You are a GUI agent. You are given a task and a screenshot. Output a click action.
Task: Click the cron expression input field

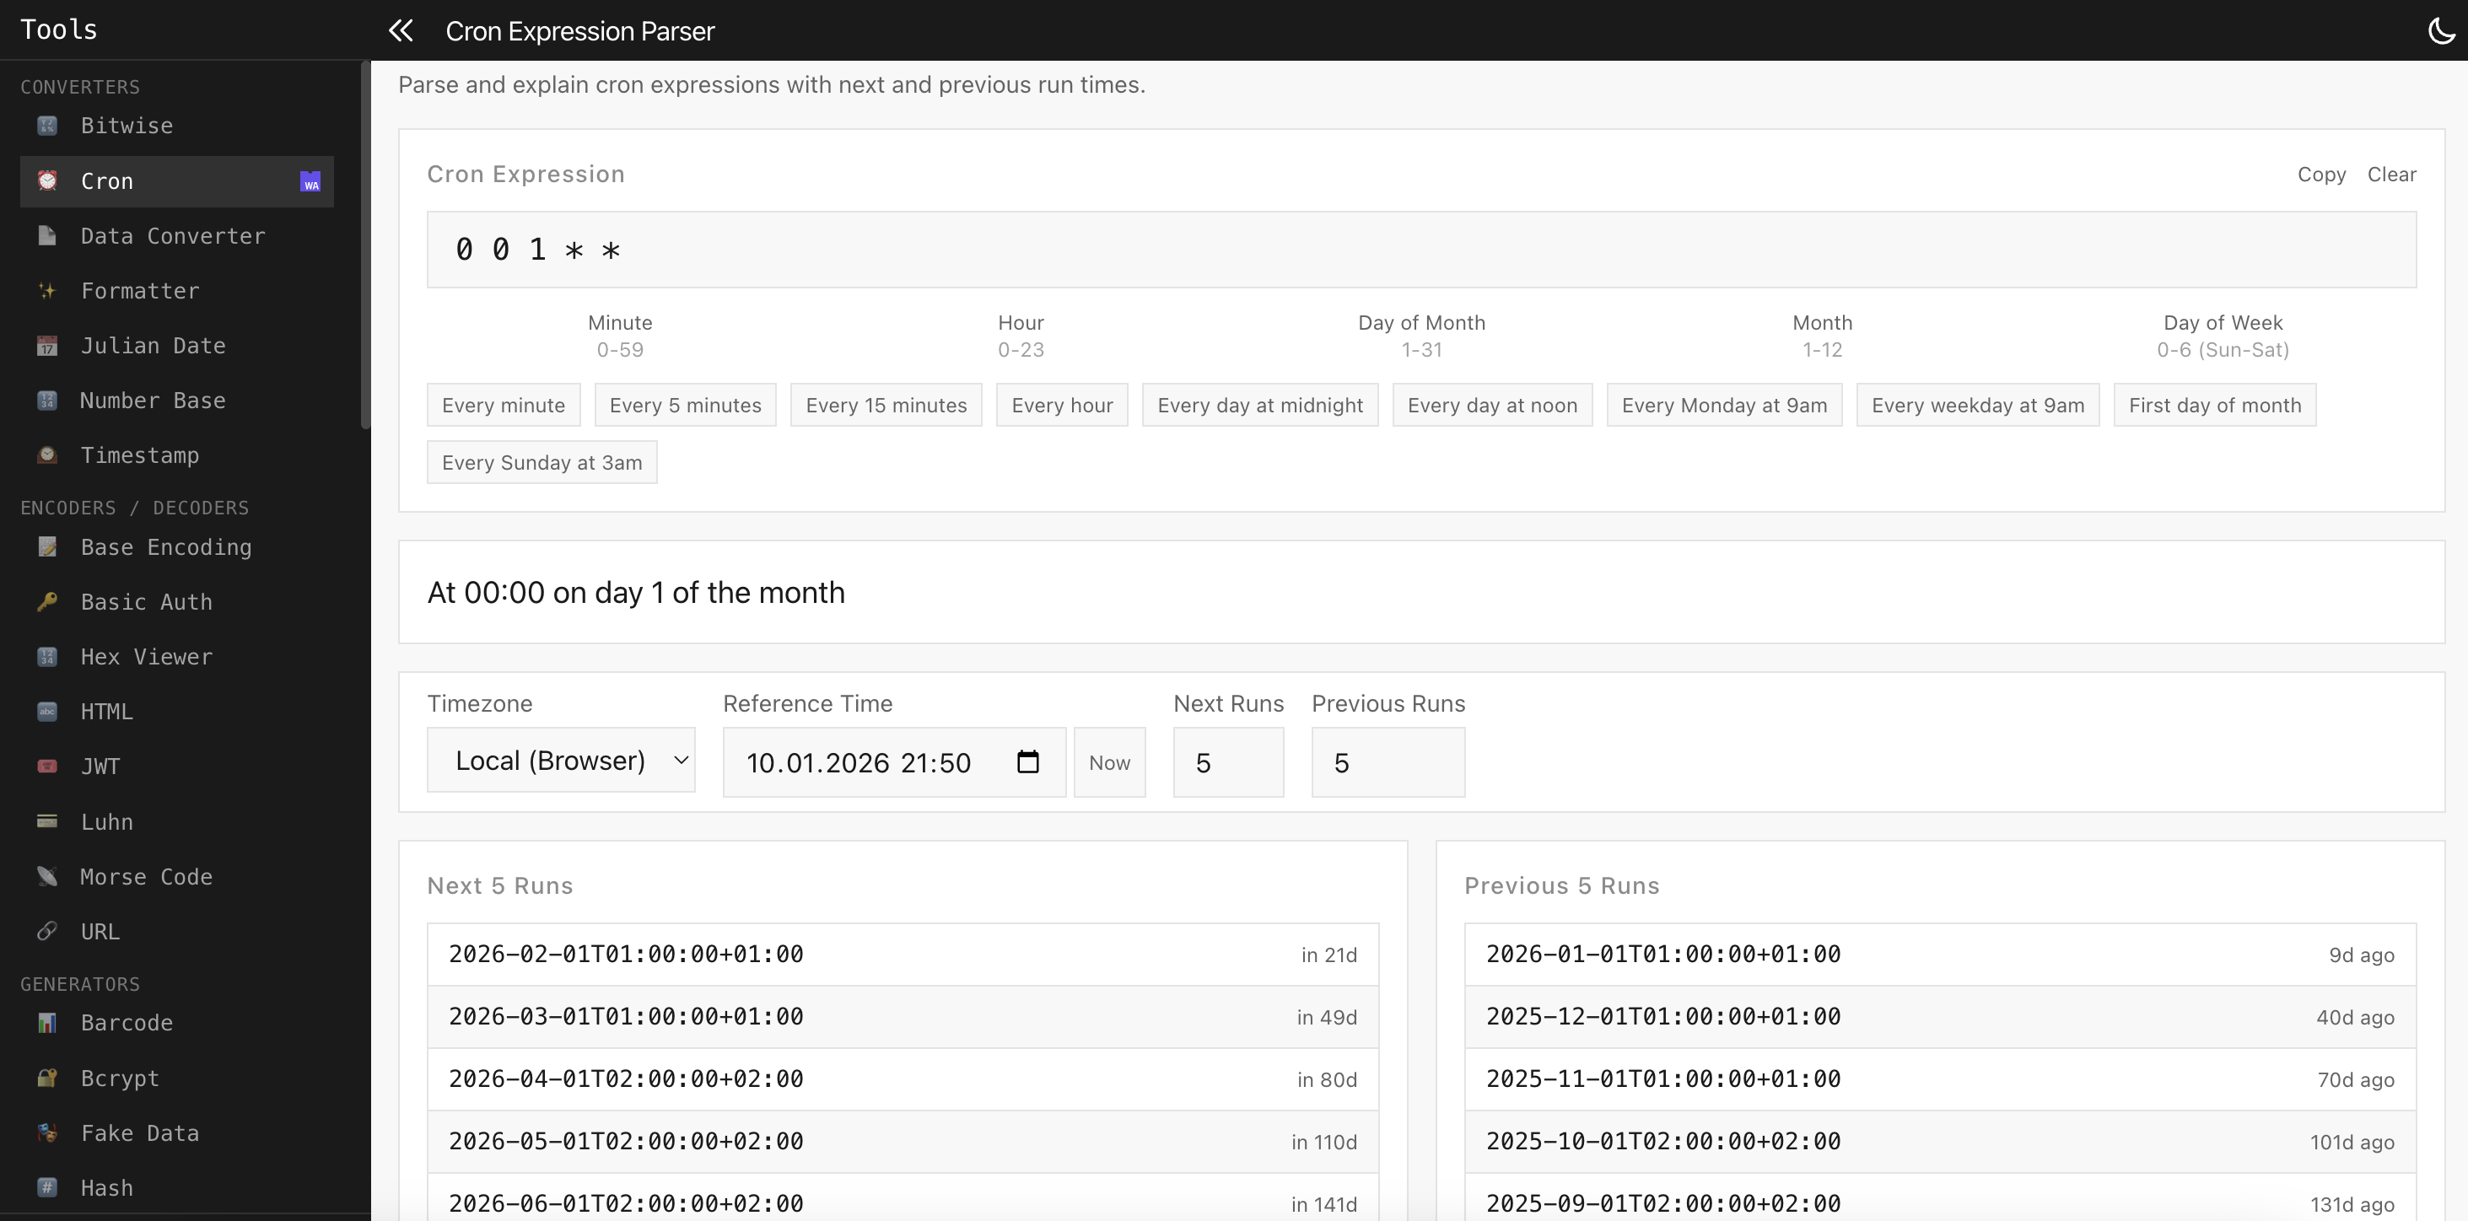click(x=1420, y=250)
